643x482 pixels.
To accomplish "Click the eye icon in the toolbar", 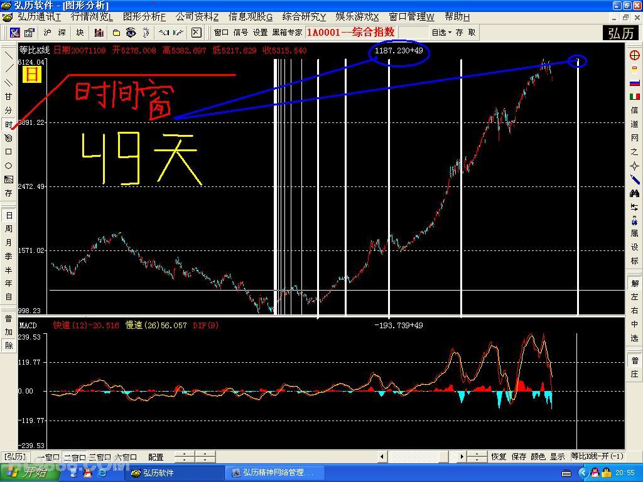I will [131, 33].
